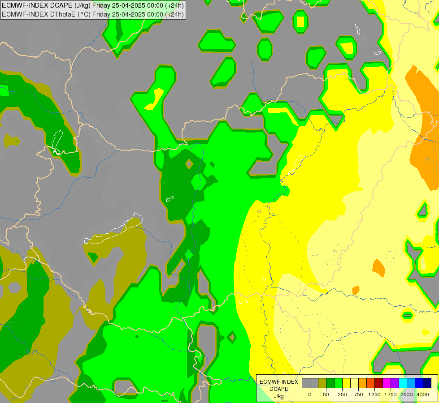Click the legend value label 250
This screenshot has width=439, height=403.
(342, 394)
